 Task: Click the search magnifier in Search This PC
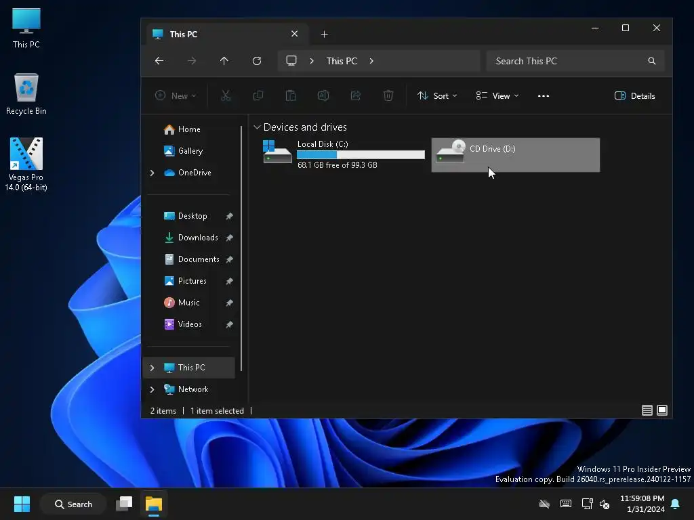pos(651,61)
